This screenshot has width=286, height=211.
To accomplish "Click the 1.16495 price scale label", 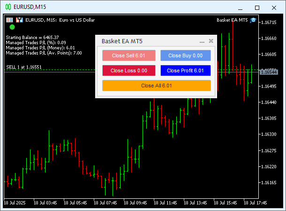I will tap(269, 86).
